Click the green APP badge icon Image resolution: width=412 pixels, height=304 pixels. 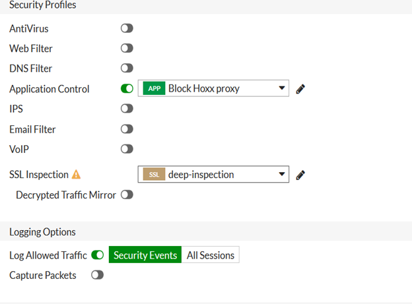coord(153,89)
